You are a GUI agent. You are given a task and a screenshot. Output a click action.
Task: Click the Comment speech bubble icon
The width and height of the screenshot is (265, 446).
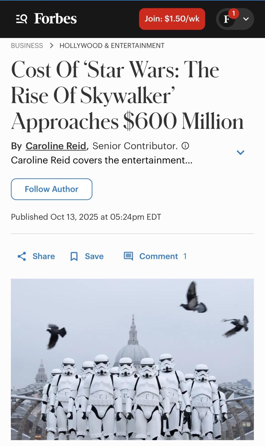click(x=128, y=256)
